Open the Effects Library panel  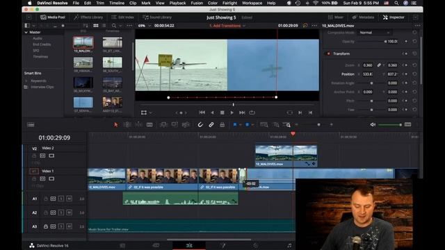[88, 17]
